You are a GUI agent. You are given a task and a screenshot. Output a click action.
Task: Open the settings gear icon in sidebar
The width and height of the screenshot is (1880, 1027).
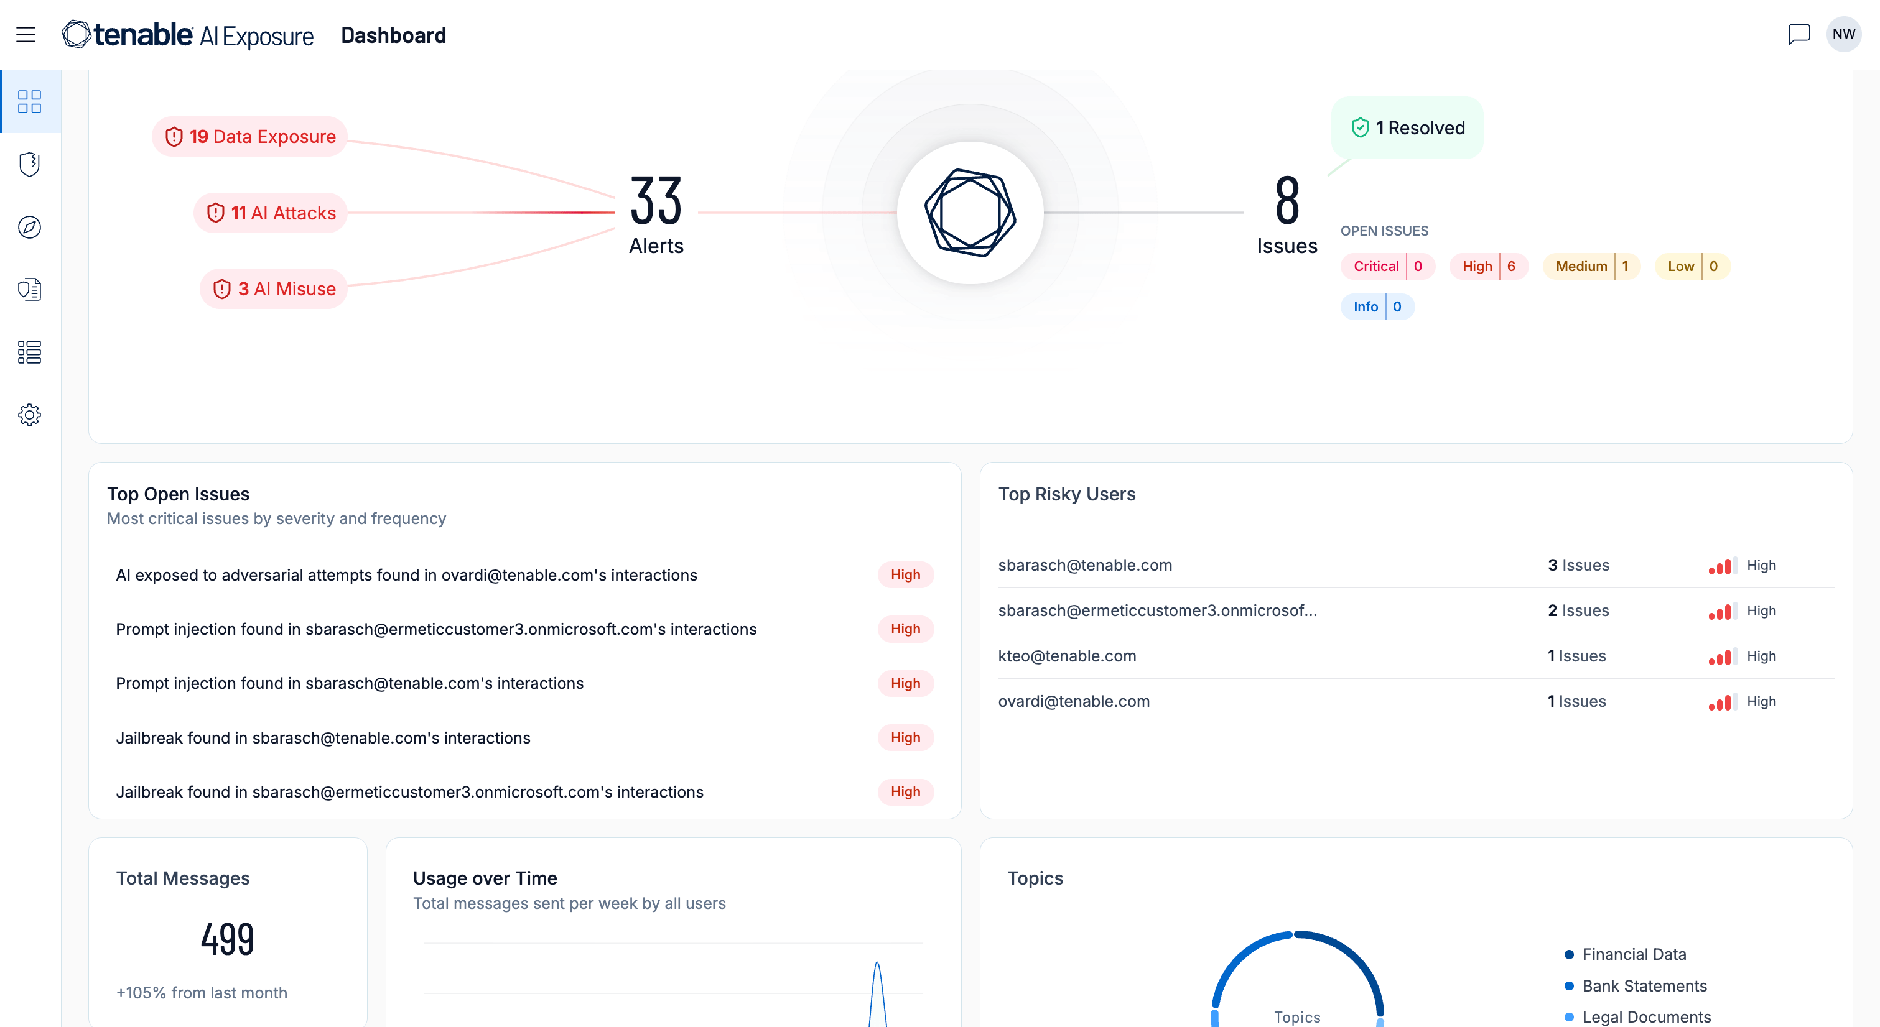[x=29, y=415]
